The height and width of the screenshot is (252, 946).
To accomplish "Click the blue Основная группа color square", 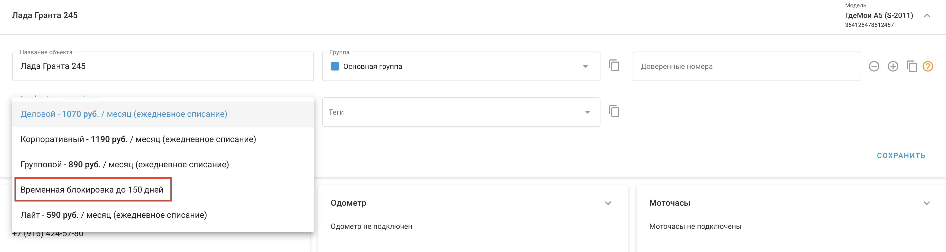I will 334,66.
